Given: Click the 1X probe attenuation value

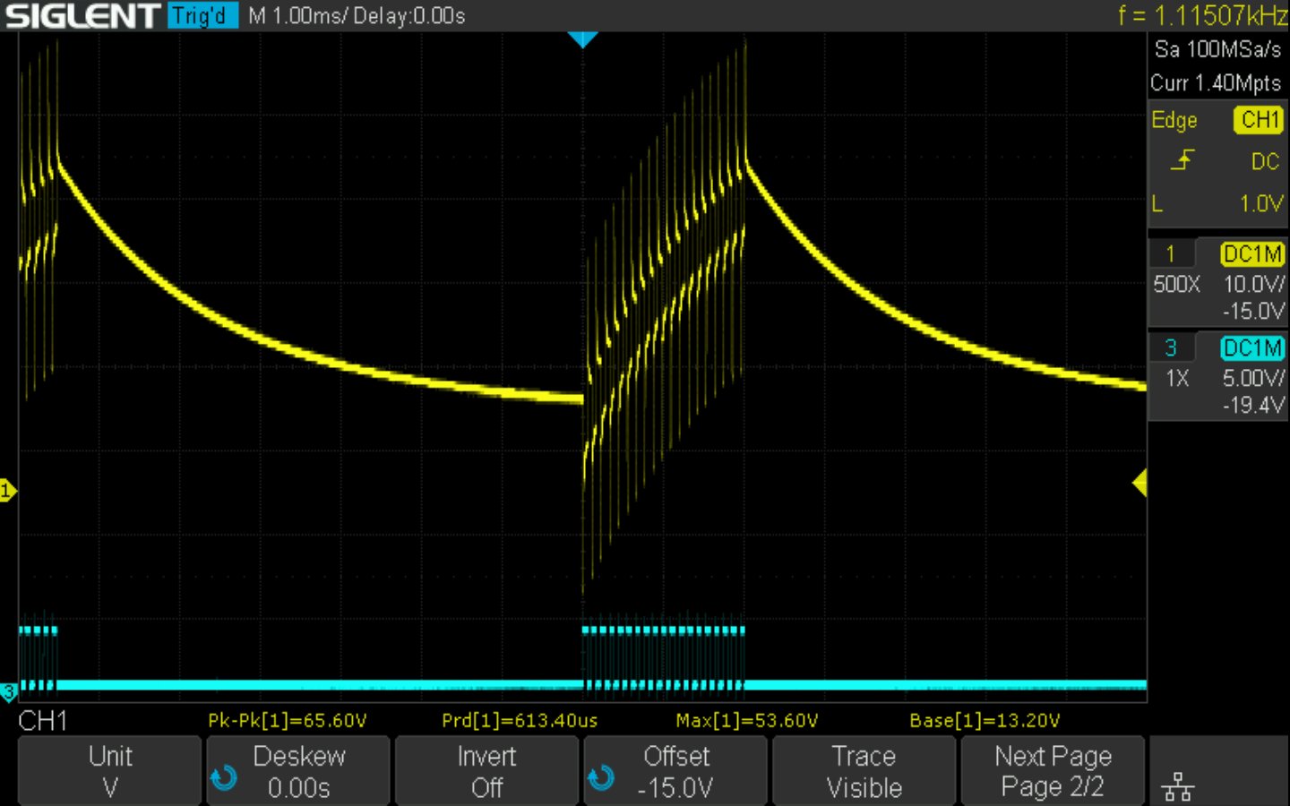Looking at the screenshot, I should coord(1177,379).
